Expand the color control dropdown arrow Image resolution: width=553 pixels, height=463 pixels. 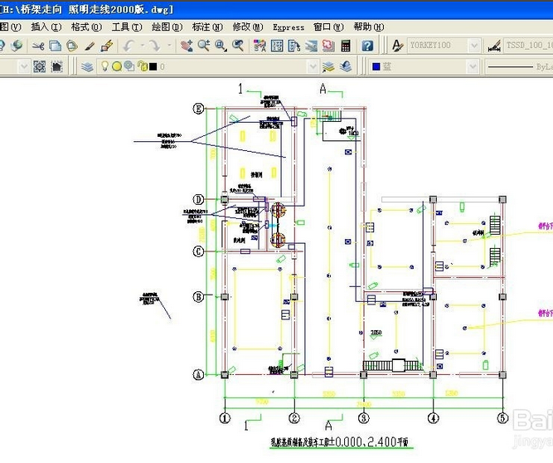[x=473, y=66]
